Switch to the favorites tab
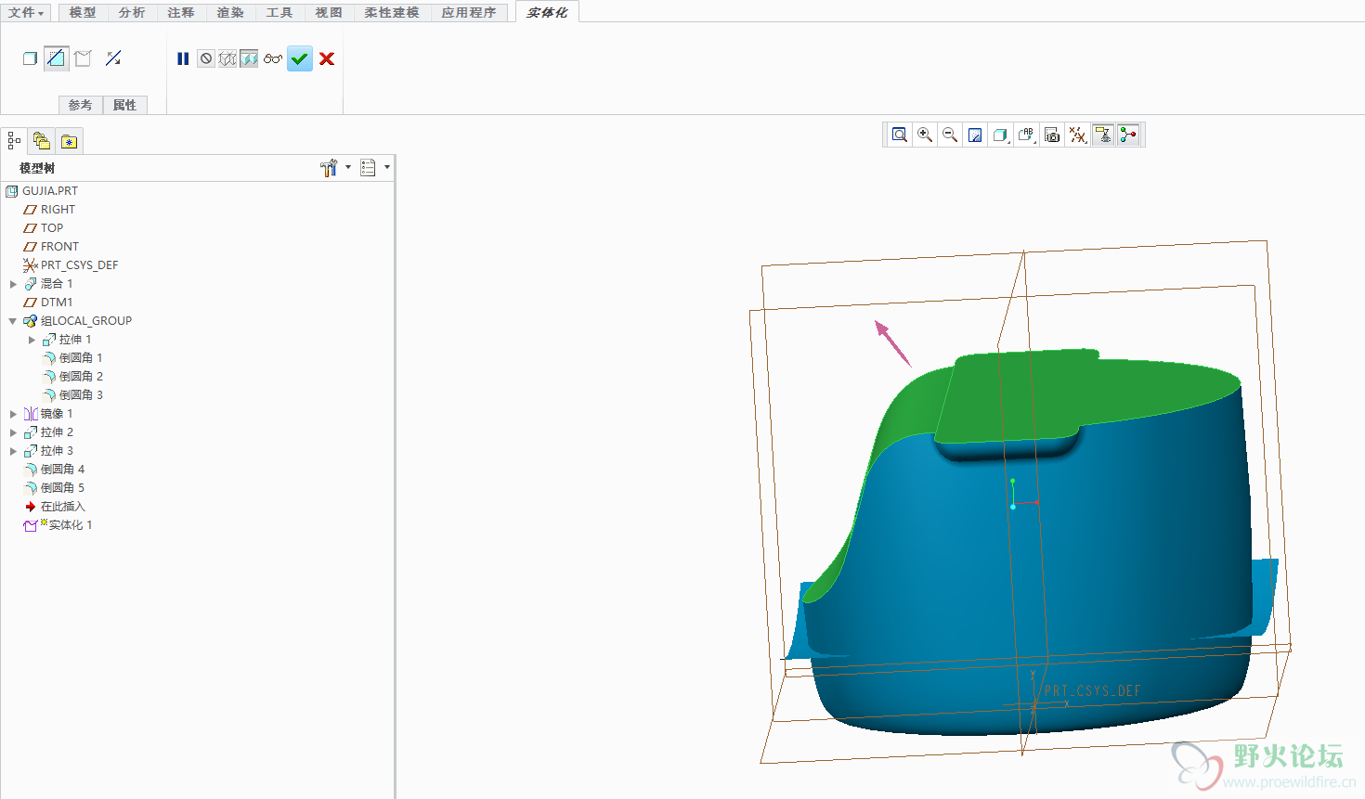Viewport: 1365px width, 799px height. [x=69, y=141]
